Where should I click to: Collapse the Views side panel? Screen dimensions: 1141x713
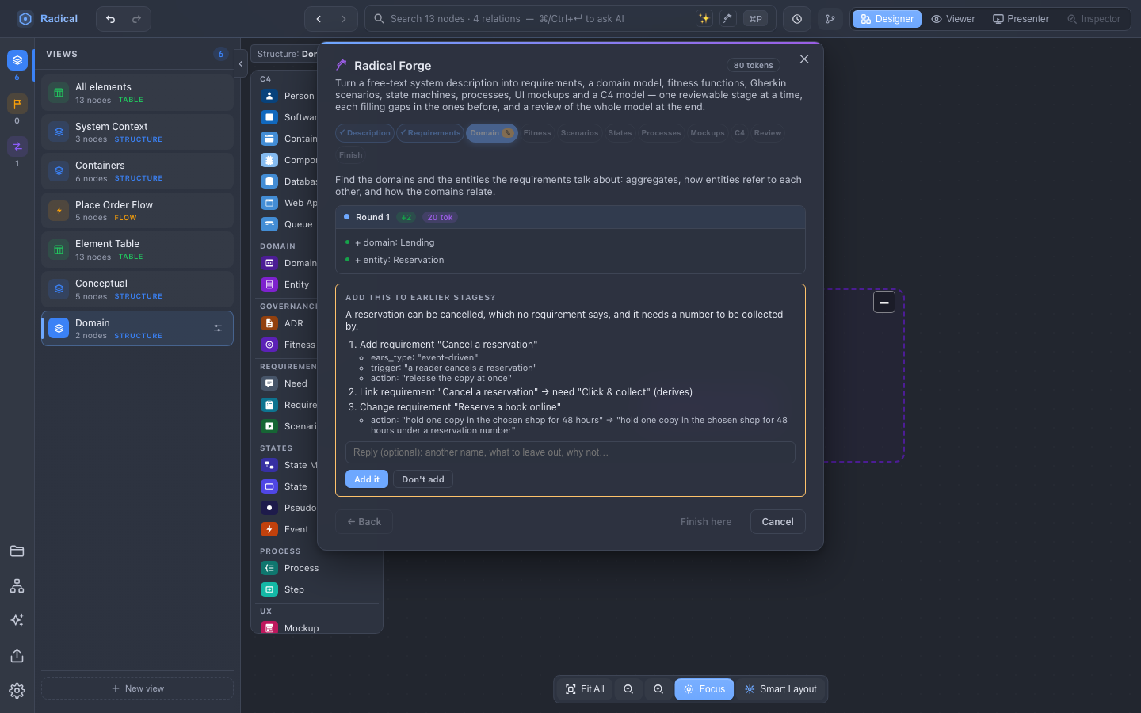[240, 64]
